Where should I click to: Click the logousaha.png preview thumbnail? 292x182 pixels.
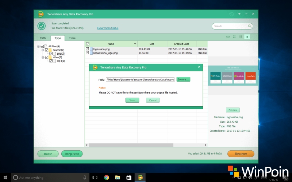point(233,76)
